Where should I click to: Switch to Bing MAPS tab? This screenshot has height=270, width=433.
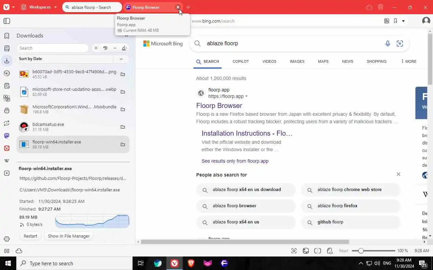[x=323, y=61]
